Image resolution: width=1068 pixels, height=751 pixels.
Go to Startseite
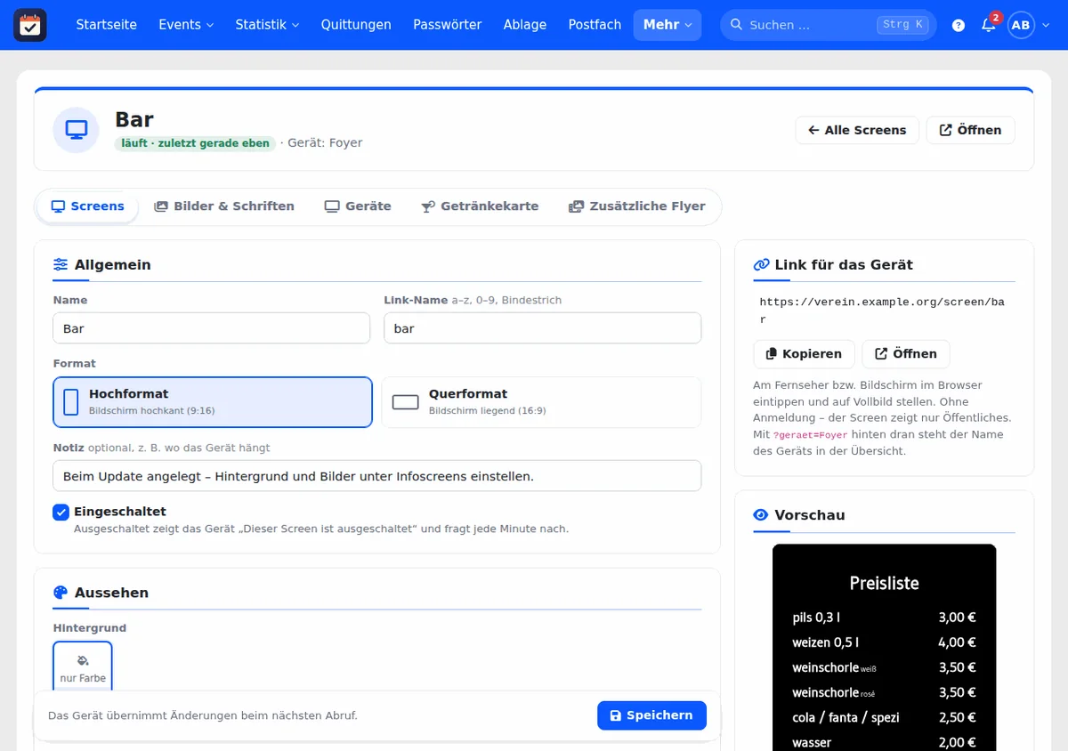click(107, 25)
